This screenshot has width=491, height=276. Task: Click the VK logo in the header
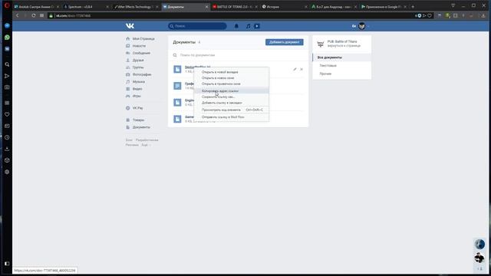coord(130,26)
